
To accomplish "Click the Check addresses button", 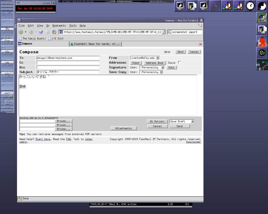I will click(x=136, y=63).
